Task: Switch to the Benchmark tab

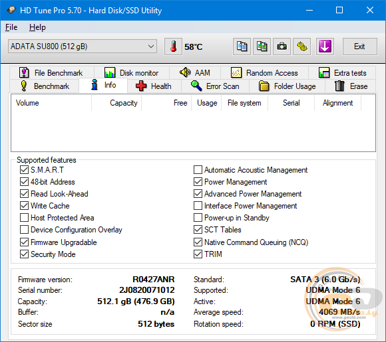Action: click(x=45, y=86)
